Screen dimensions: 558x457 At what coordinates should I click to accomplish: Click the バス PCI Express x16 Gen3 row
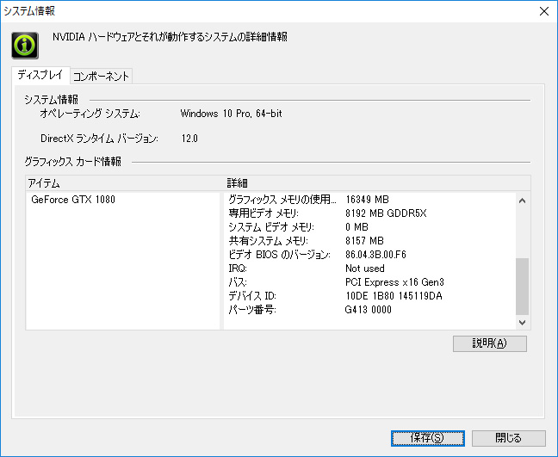[x=369, y=282]
